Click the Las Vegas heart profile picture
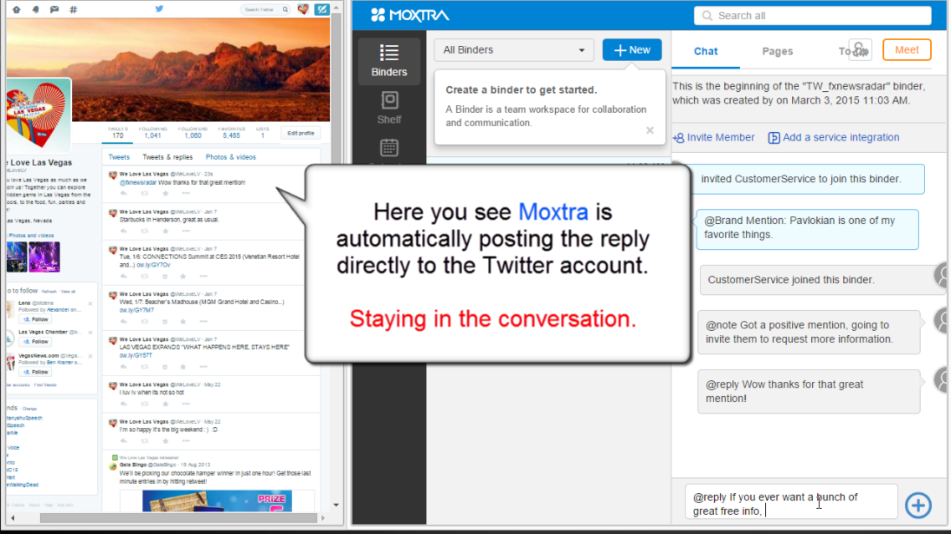The height and width of the screenshot is (534, 951). 37,115
